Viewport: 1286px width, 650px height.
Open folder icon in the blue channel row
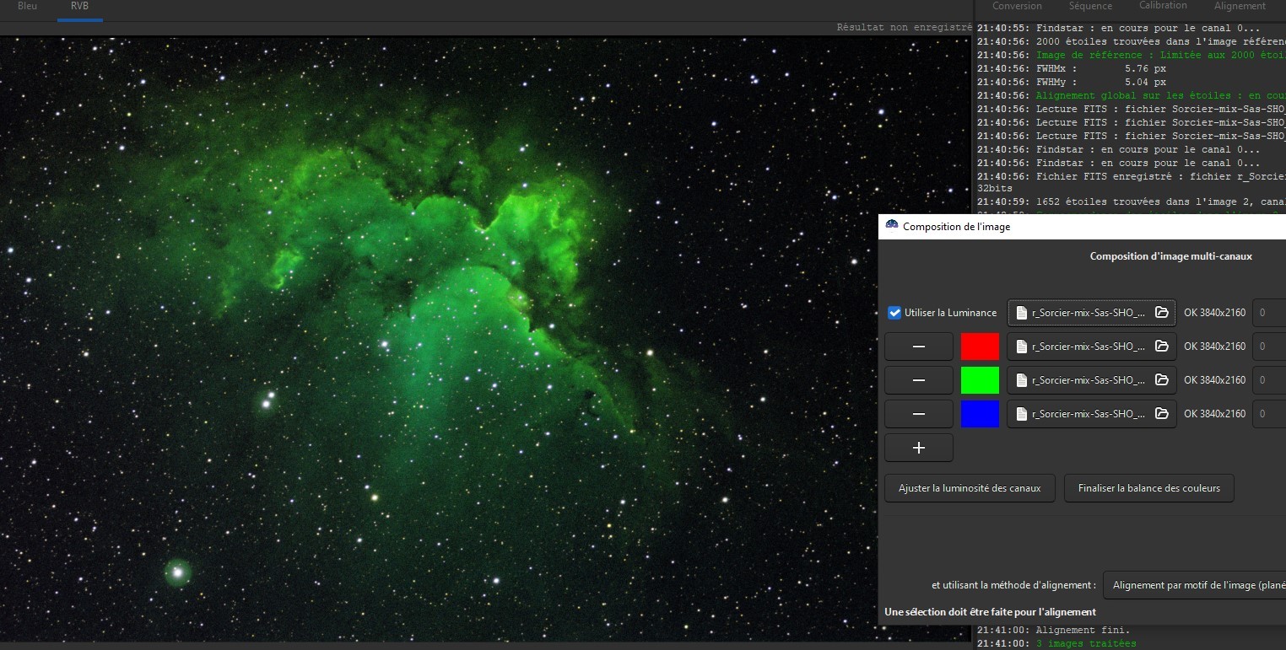1161,414
